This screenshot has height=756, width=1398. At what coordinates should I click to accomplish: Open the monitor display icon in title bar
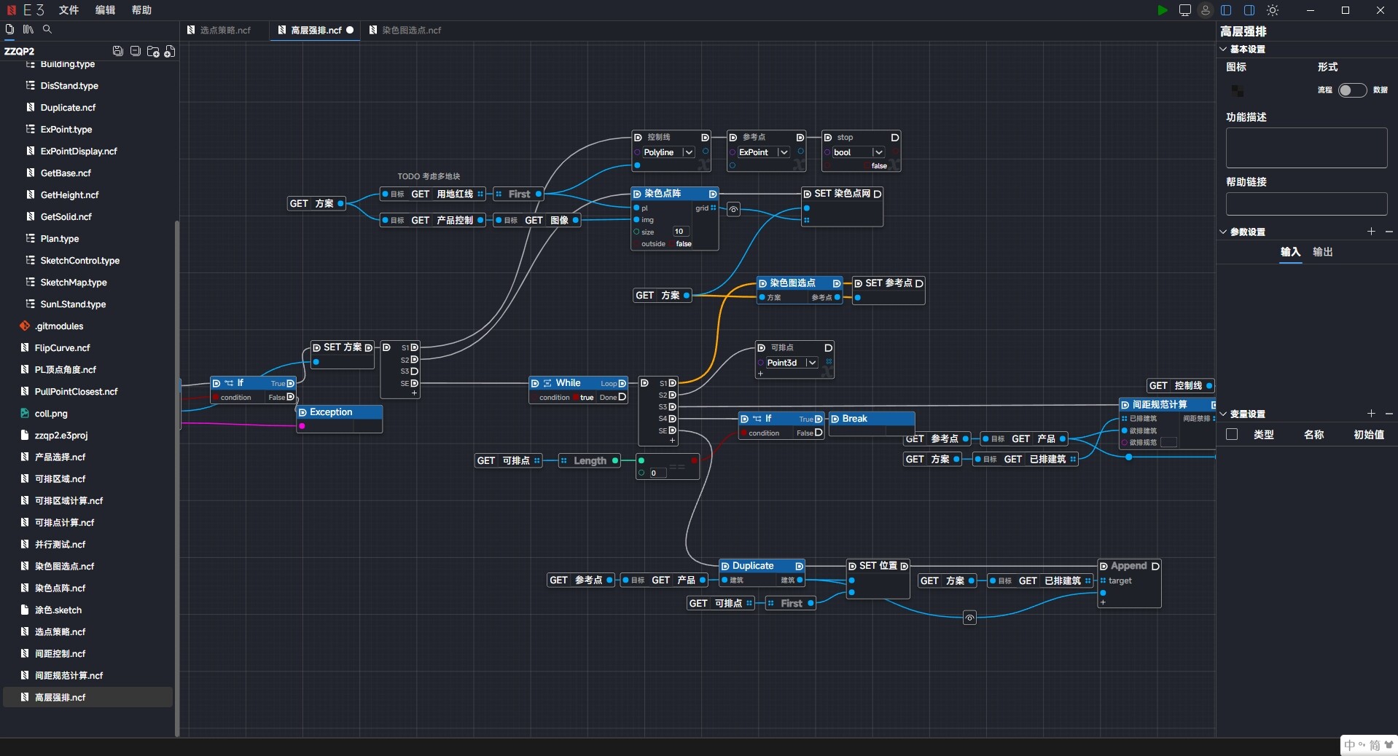pos(1185,10)
